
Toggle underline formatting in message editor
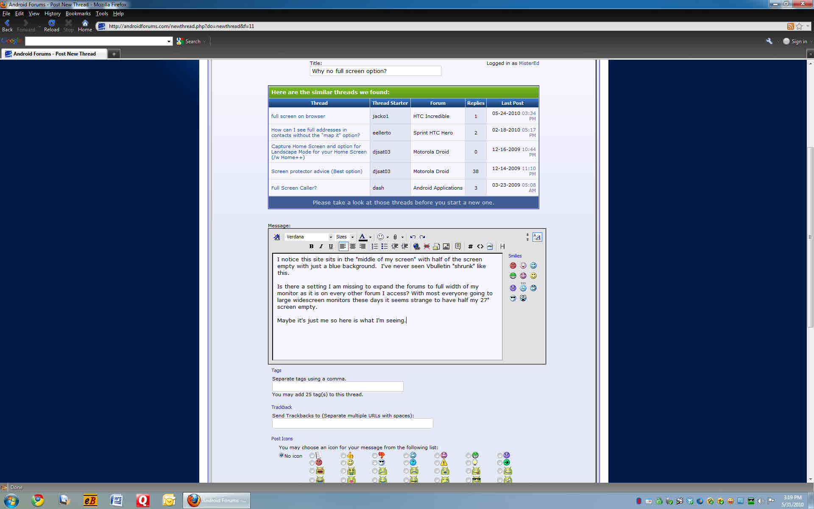[331, 246]
